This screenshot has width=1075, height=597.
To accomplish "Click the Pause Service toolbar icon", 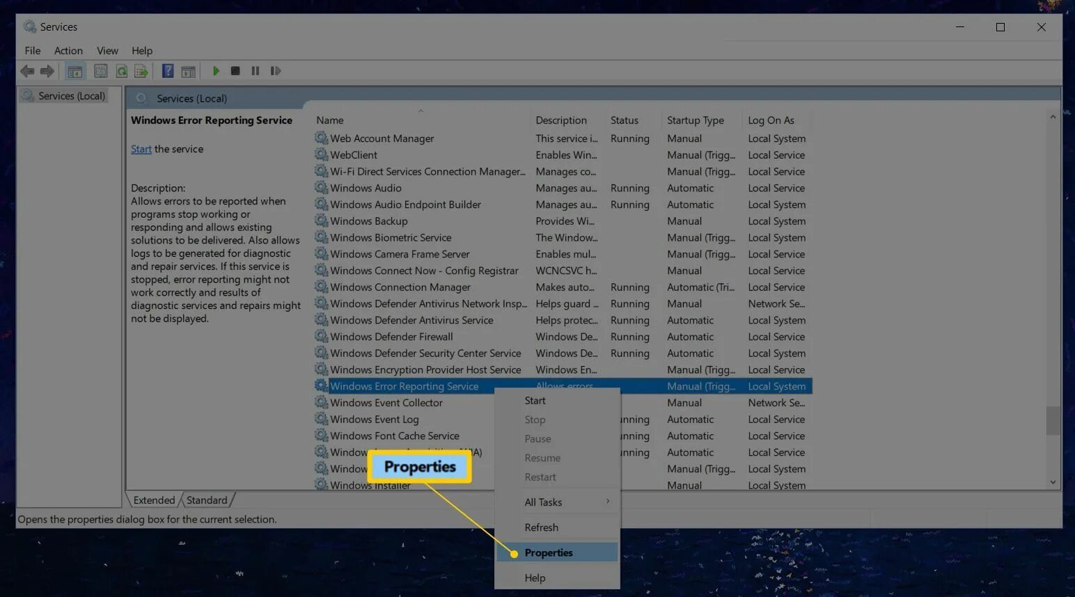I will pyautogui.click(x=256, y=71).
